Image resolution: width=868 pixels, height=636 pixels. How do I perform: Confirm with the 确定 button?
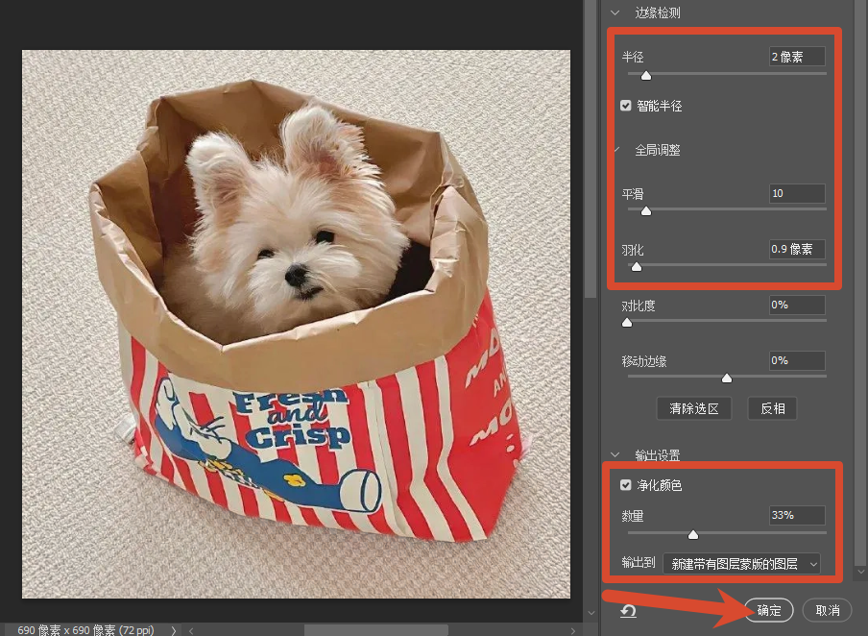click(x=769, y=610)
